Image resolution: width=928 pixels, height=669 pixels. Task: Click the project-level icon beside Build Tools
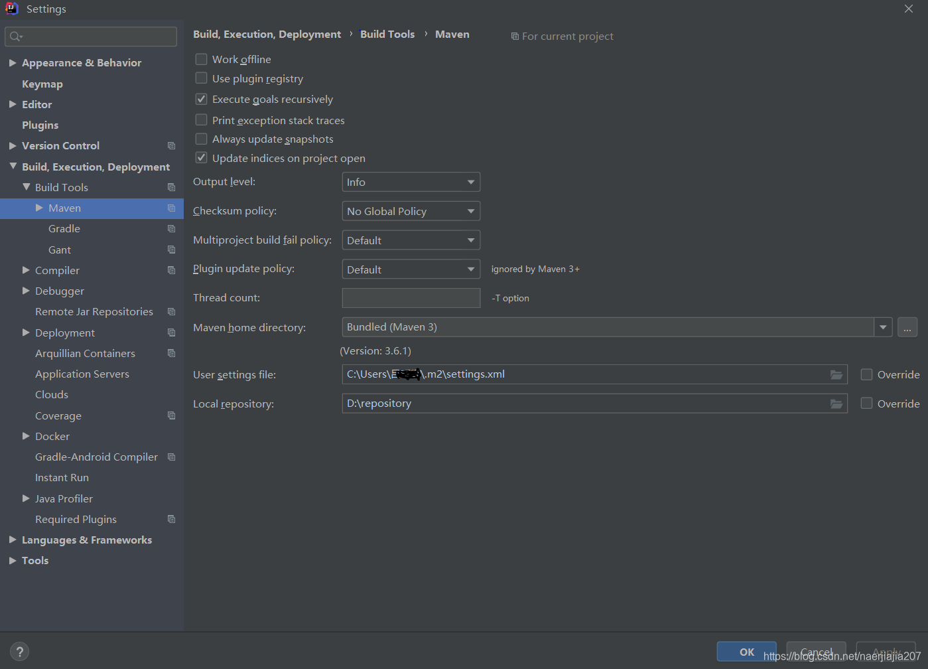click(x=171, y=187)
